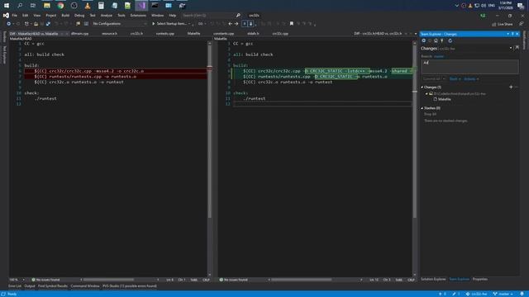The height and width of the screenshot is (297, 529).
Task: Click the Live Share button
Action: click(503, 24)
